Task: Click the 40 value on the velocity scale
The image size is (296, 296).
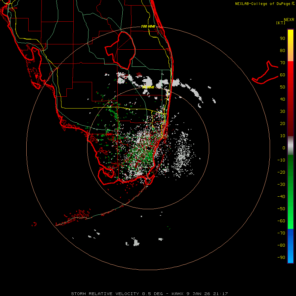Action: tap(283, 99)
